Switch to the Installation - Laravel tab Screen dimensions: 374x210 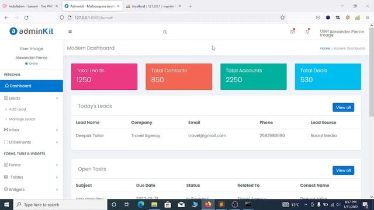(30, 6)
